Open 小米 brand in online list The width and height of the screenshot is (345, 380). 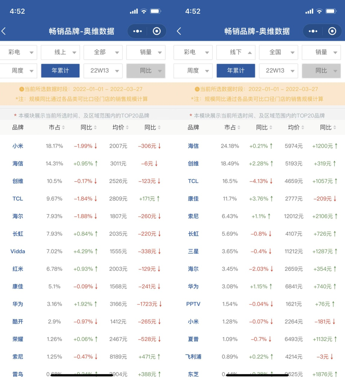point(18,146)
